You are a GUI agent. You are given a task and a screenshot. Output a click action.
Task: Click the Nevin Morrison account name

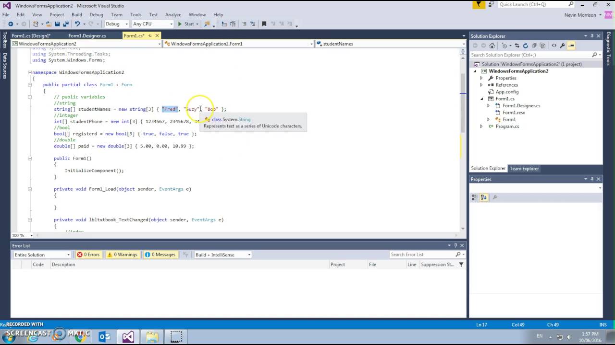point(580,15)
